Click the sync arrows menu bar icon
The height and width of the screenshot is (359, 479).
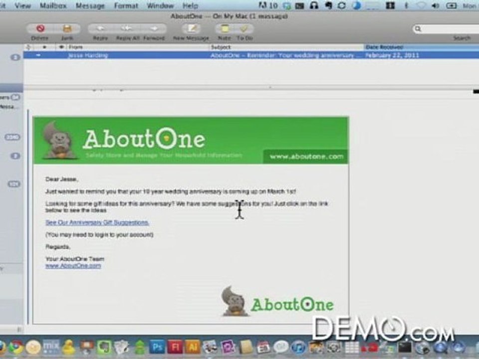click(342, 5)
